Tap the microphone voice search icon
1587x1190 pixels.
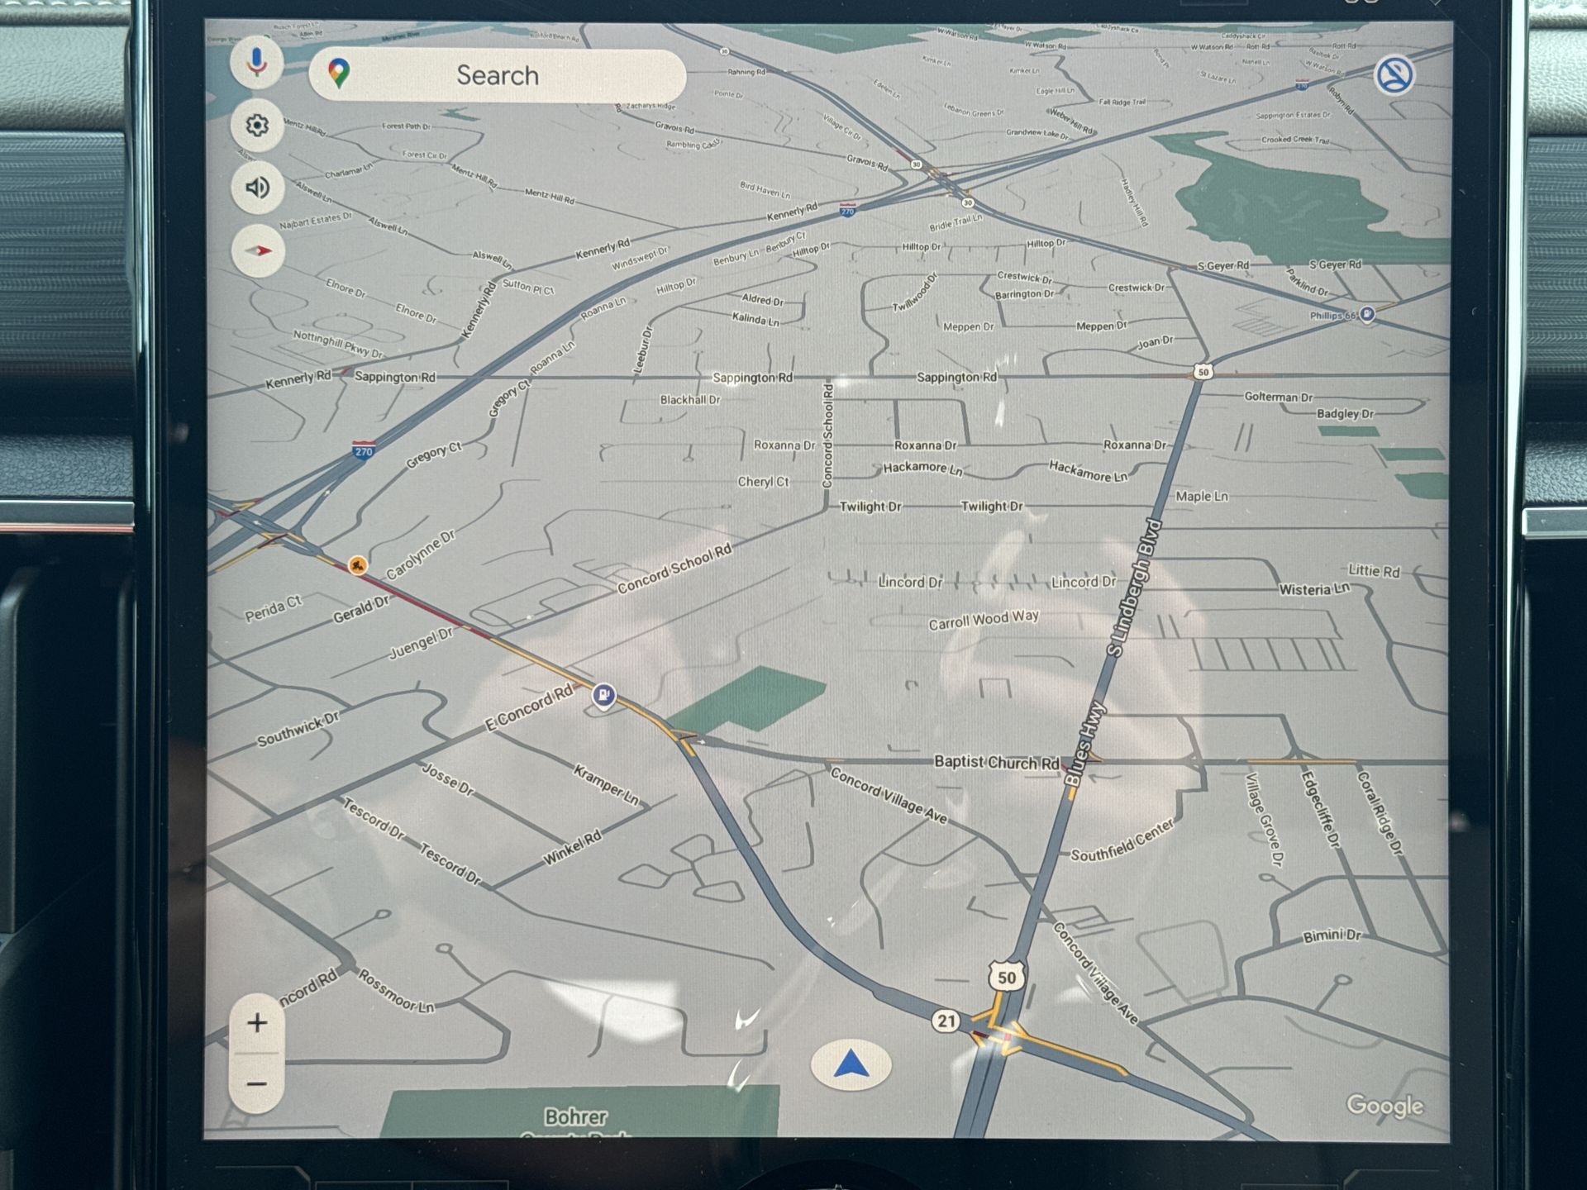pyautogui.click(x=257, y=62)
